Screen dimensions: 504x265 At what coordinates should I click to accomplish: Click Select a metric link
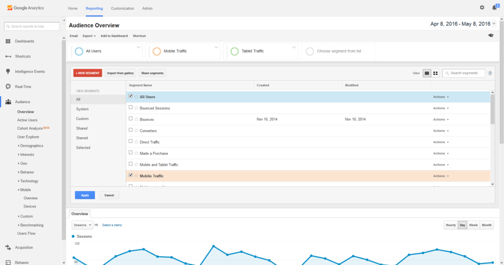point(112,225)
